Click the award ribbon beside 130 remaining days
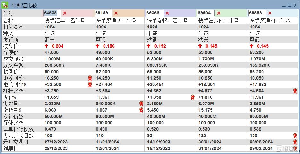300x154 pixels. point(295,135)
